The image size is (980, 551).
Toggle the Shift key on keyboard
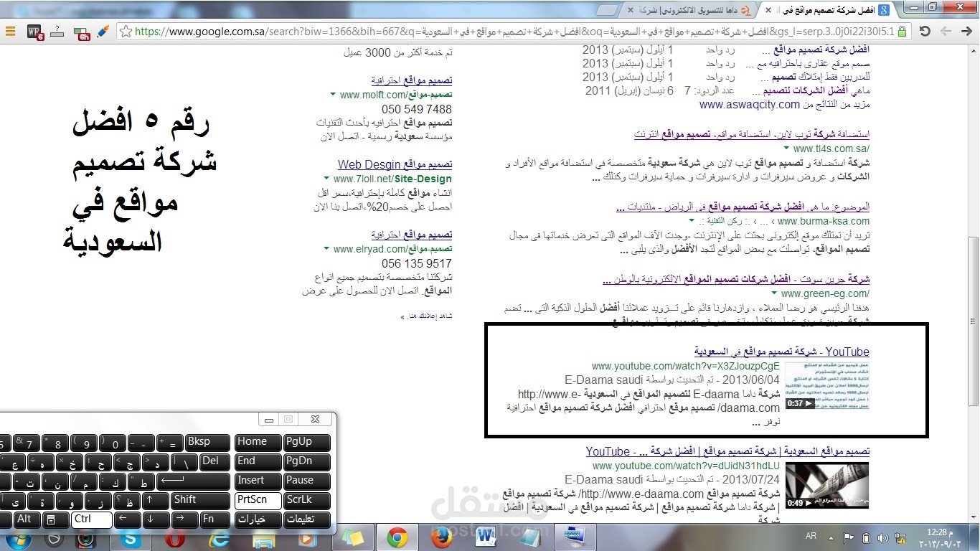point(200,500)
